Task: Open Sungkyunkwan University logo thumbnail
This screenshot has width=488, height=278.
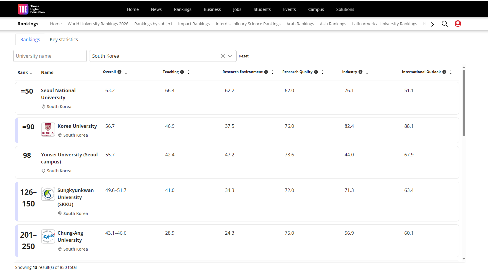Action: (x=48, y=194)
